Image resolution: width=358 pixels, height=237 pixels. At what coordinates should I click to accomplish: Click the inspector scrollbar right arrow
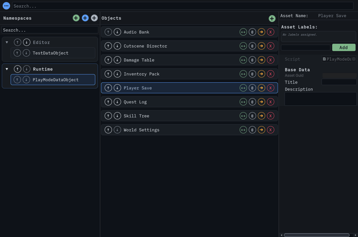pyautogui.click(x=356, y=235)
